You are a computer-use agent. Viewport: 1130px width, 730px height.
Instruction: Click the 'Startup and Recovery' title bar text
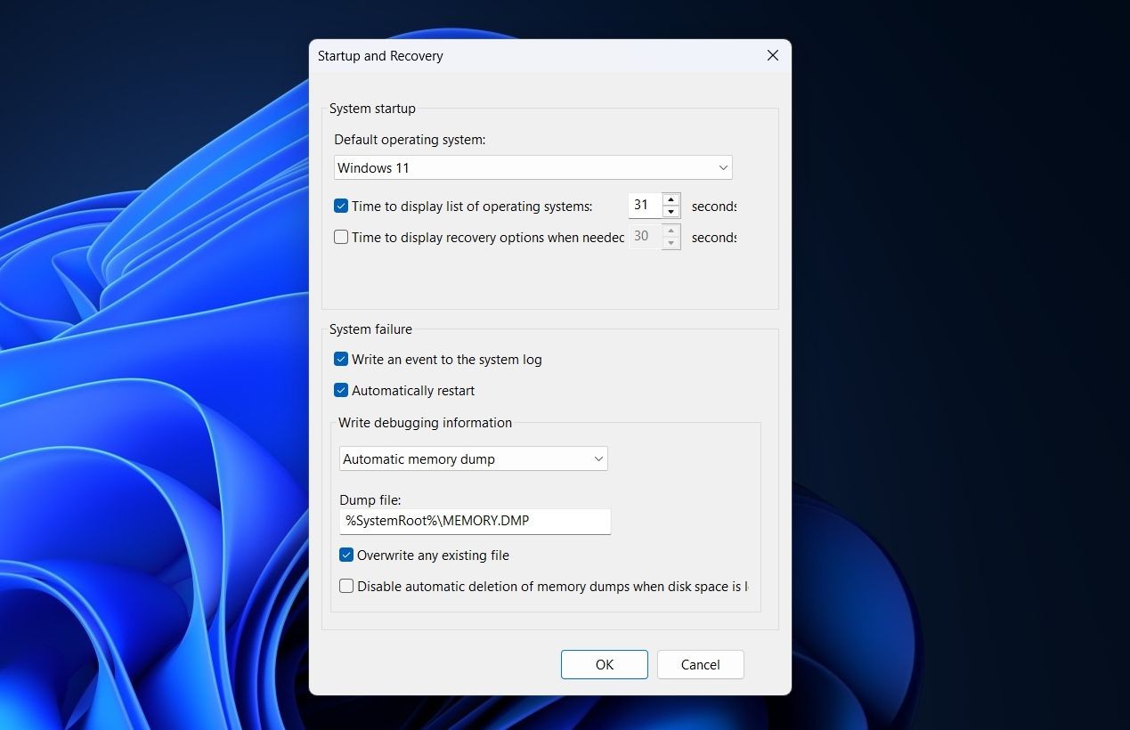380,55
